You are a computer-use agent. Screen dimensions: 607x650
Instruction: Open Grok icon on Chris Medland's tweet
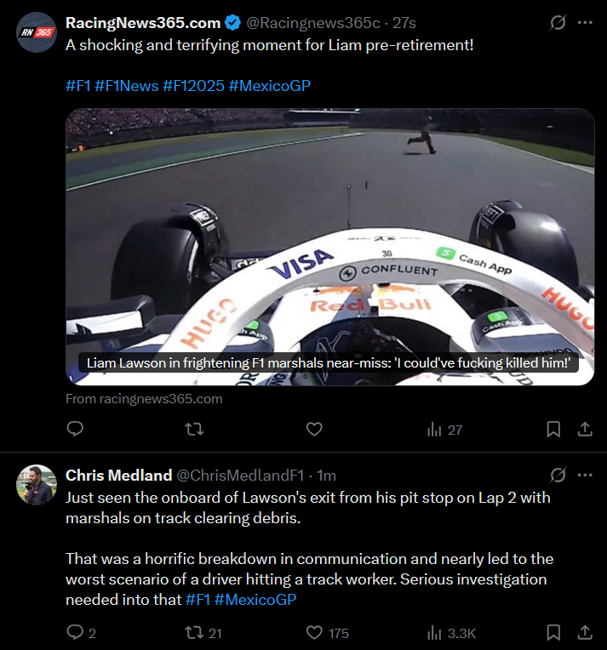click(x=558, y=475)
